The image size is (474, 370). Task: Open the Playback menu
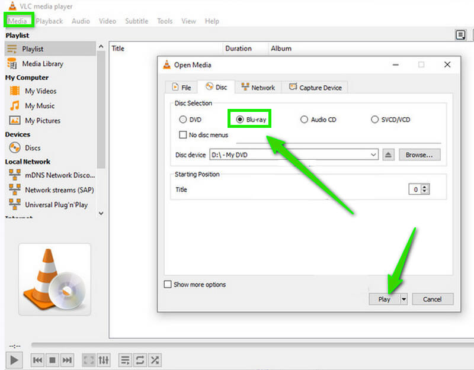[49, 21]
